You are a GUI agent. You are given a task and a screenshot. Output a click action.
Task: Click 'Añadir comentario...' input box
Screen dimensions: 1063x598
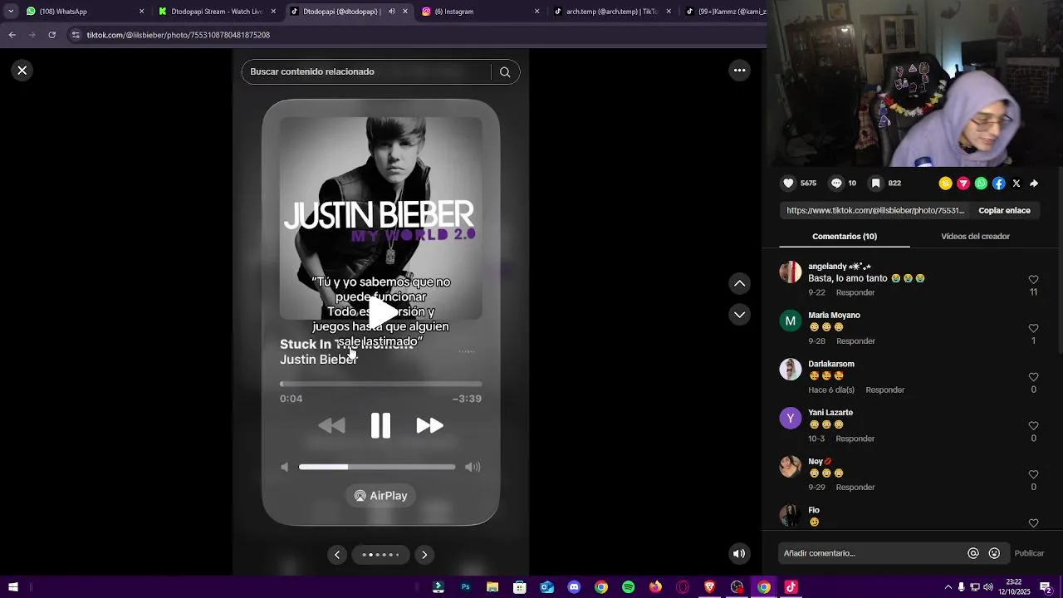(872, 553)
